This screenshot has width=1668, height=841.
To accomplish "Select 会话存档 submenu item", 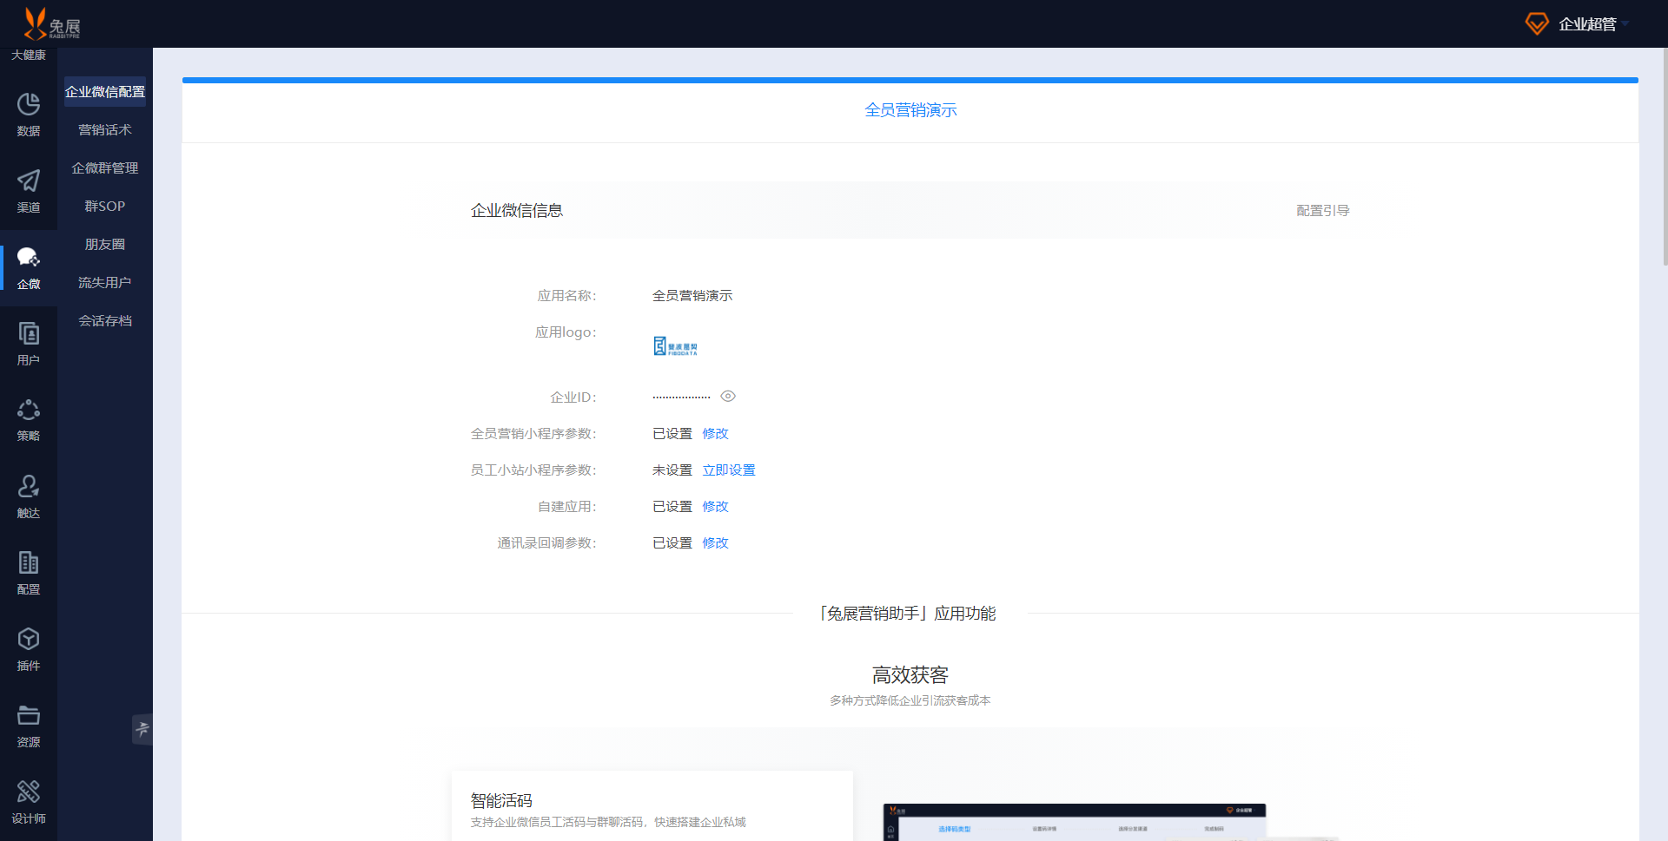I will click(x=105, y=321).
